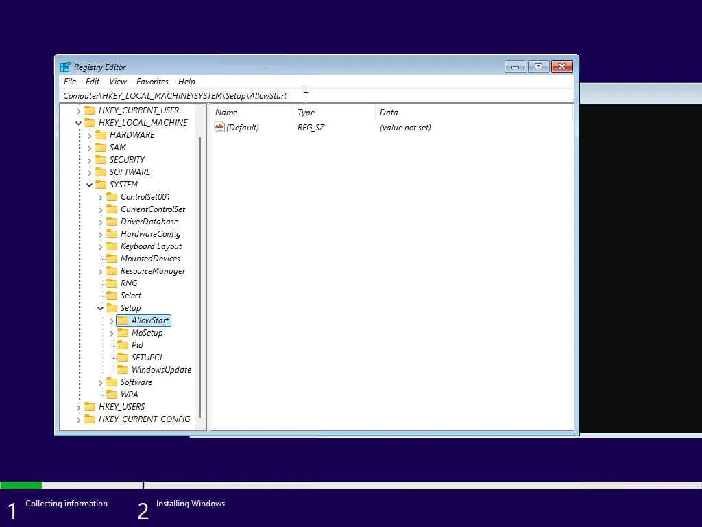
Task: Click the ControlSet001 folder icon
Action: [x=112, y=197]
